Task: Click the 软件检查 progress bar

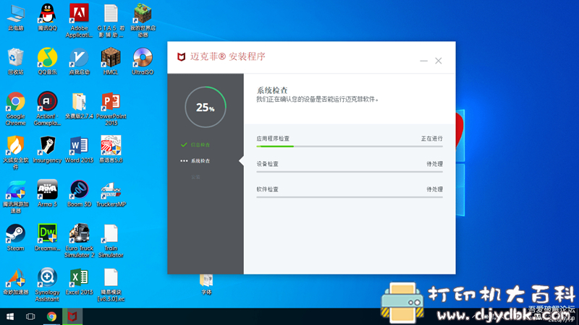Action: click(350, 197)
